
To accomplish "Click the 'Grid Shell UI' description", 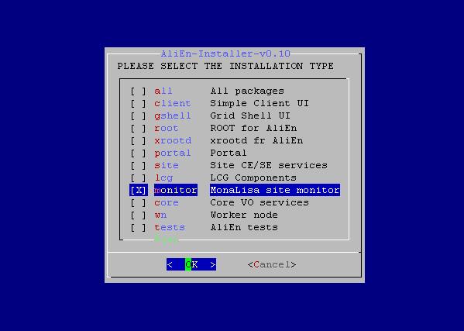I will click(x=250, y=116).
